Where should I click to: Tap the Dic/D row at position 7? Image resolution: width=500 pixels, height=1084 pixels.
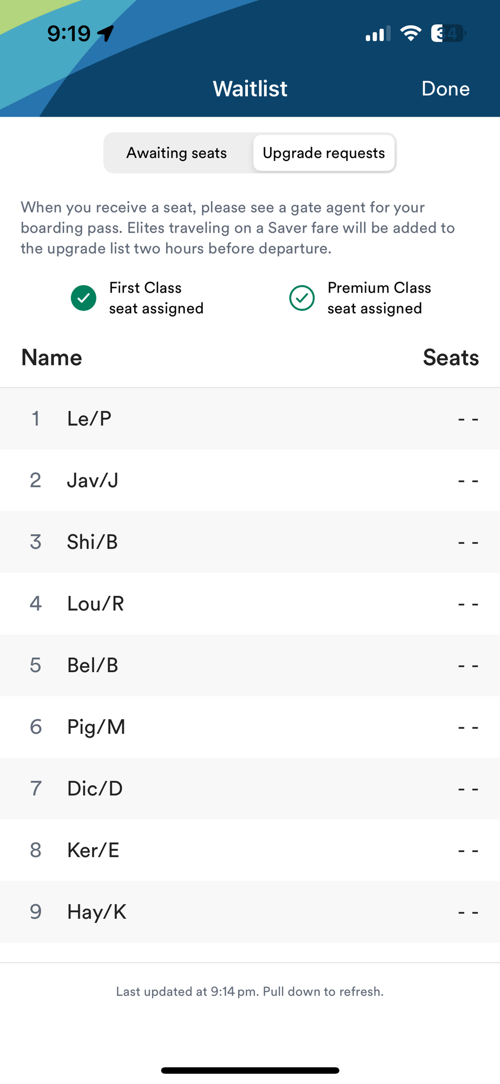coord(250,789)
